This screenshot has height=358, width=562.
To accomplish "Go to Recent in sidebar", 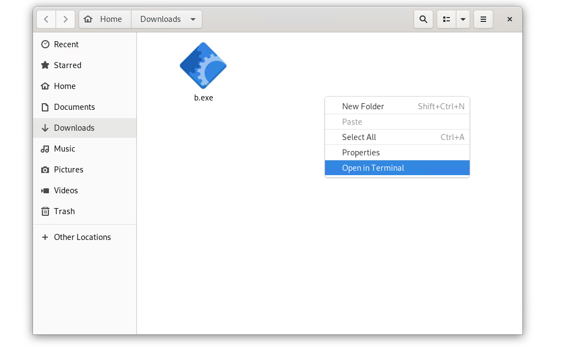I will [66, 44].
